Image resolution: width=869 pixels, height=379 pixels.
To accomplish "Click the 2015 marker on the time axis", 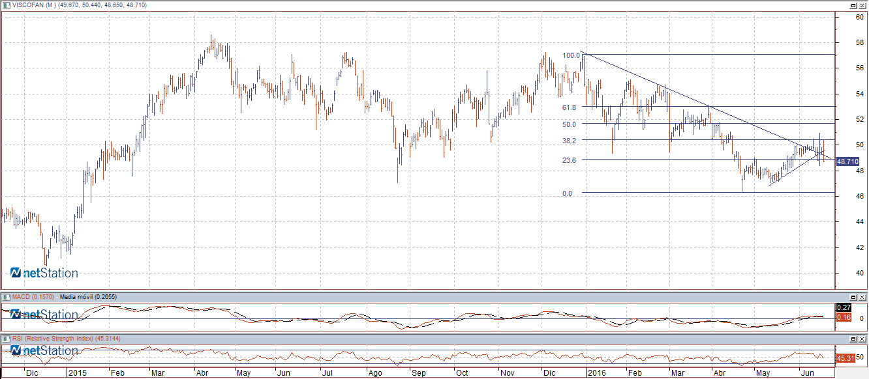I will pyautogui.click(x=78, y=373).
